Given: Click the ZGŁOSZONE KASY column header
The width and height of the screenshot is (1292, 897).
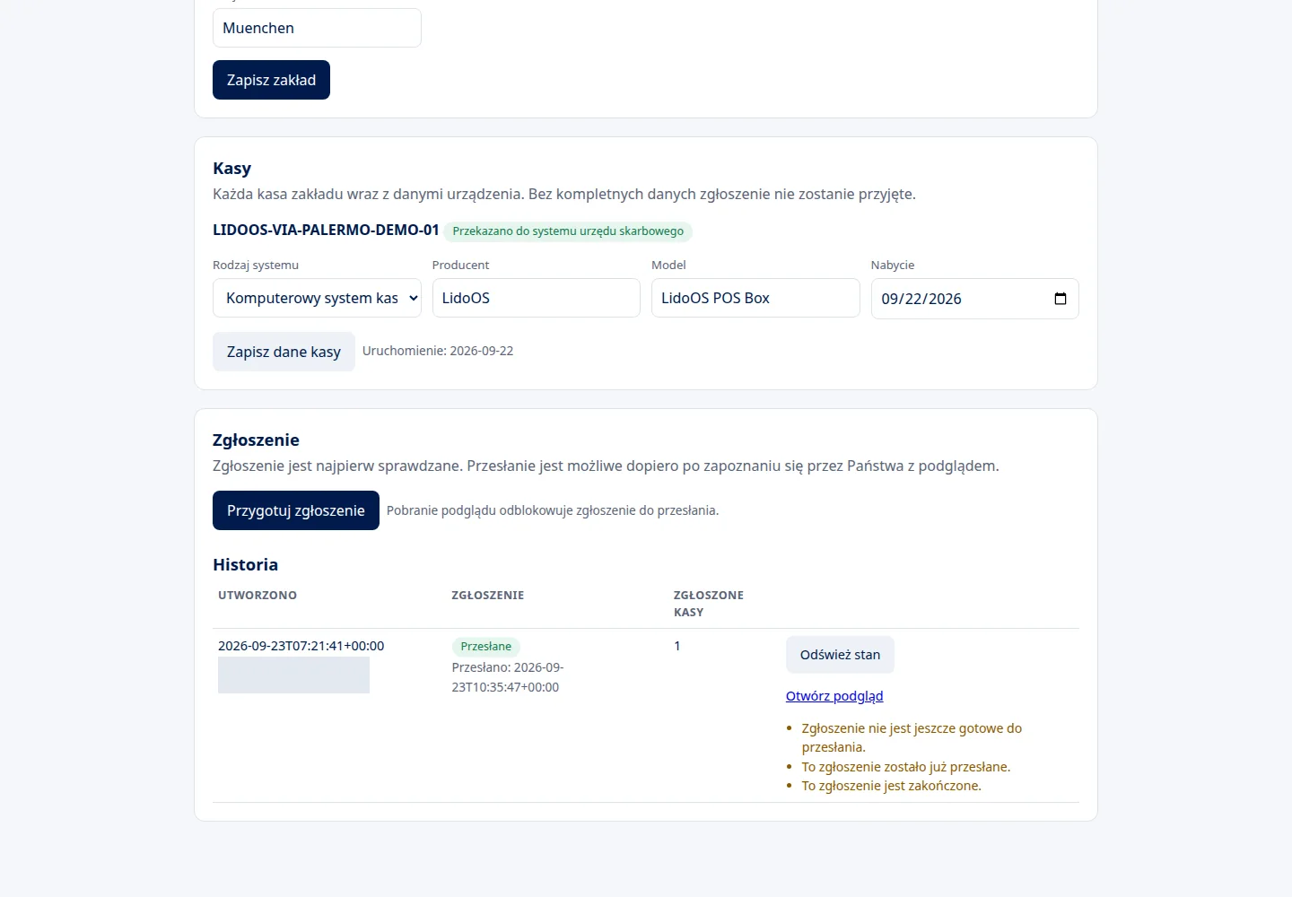Looking at the screenshot, I should pyautogui.click(x=709, y=604).
